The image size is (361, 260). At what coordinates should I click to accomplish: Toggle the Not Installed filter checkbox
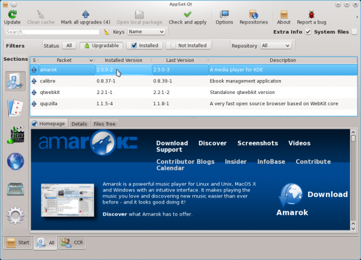(173, 46)
